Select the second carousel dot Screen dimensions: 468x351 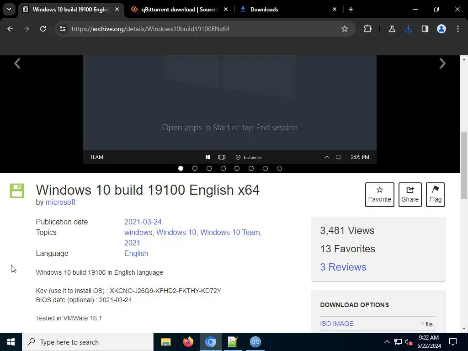(x=195, y=169)
